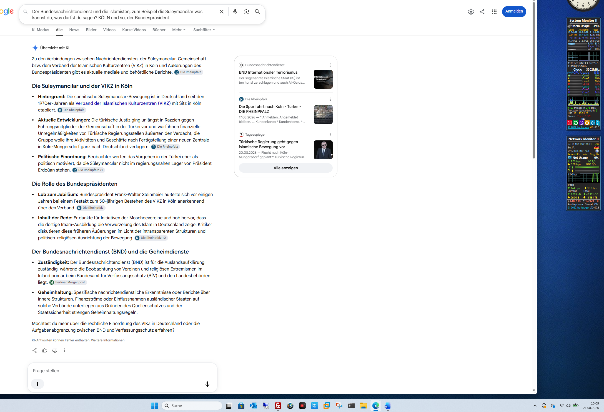The height and width of the screenshot is (412, 604).
Task: Click the purple sleep icon in System Monitor
Action: pyautogui.click(x=581, y=123)
